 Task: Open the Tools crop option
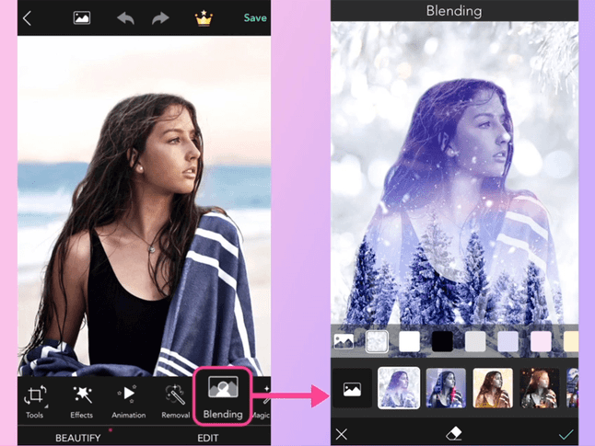click(35, 401)
